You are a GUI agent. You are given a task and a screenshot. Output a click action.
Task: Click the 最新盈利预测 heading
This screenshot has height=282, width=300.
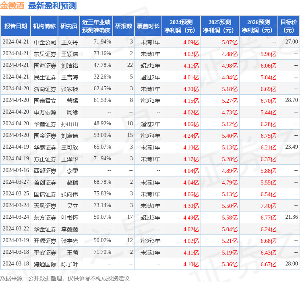(x=52, y=6)
